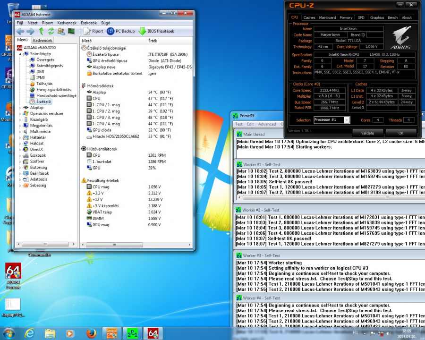Expand the Háttértár tree node
Screen dimensions: 425x340
click(x=20, y=137)
